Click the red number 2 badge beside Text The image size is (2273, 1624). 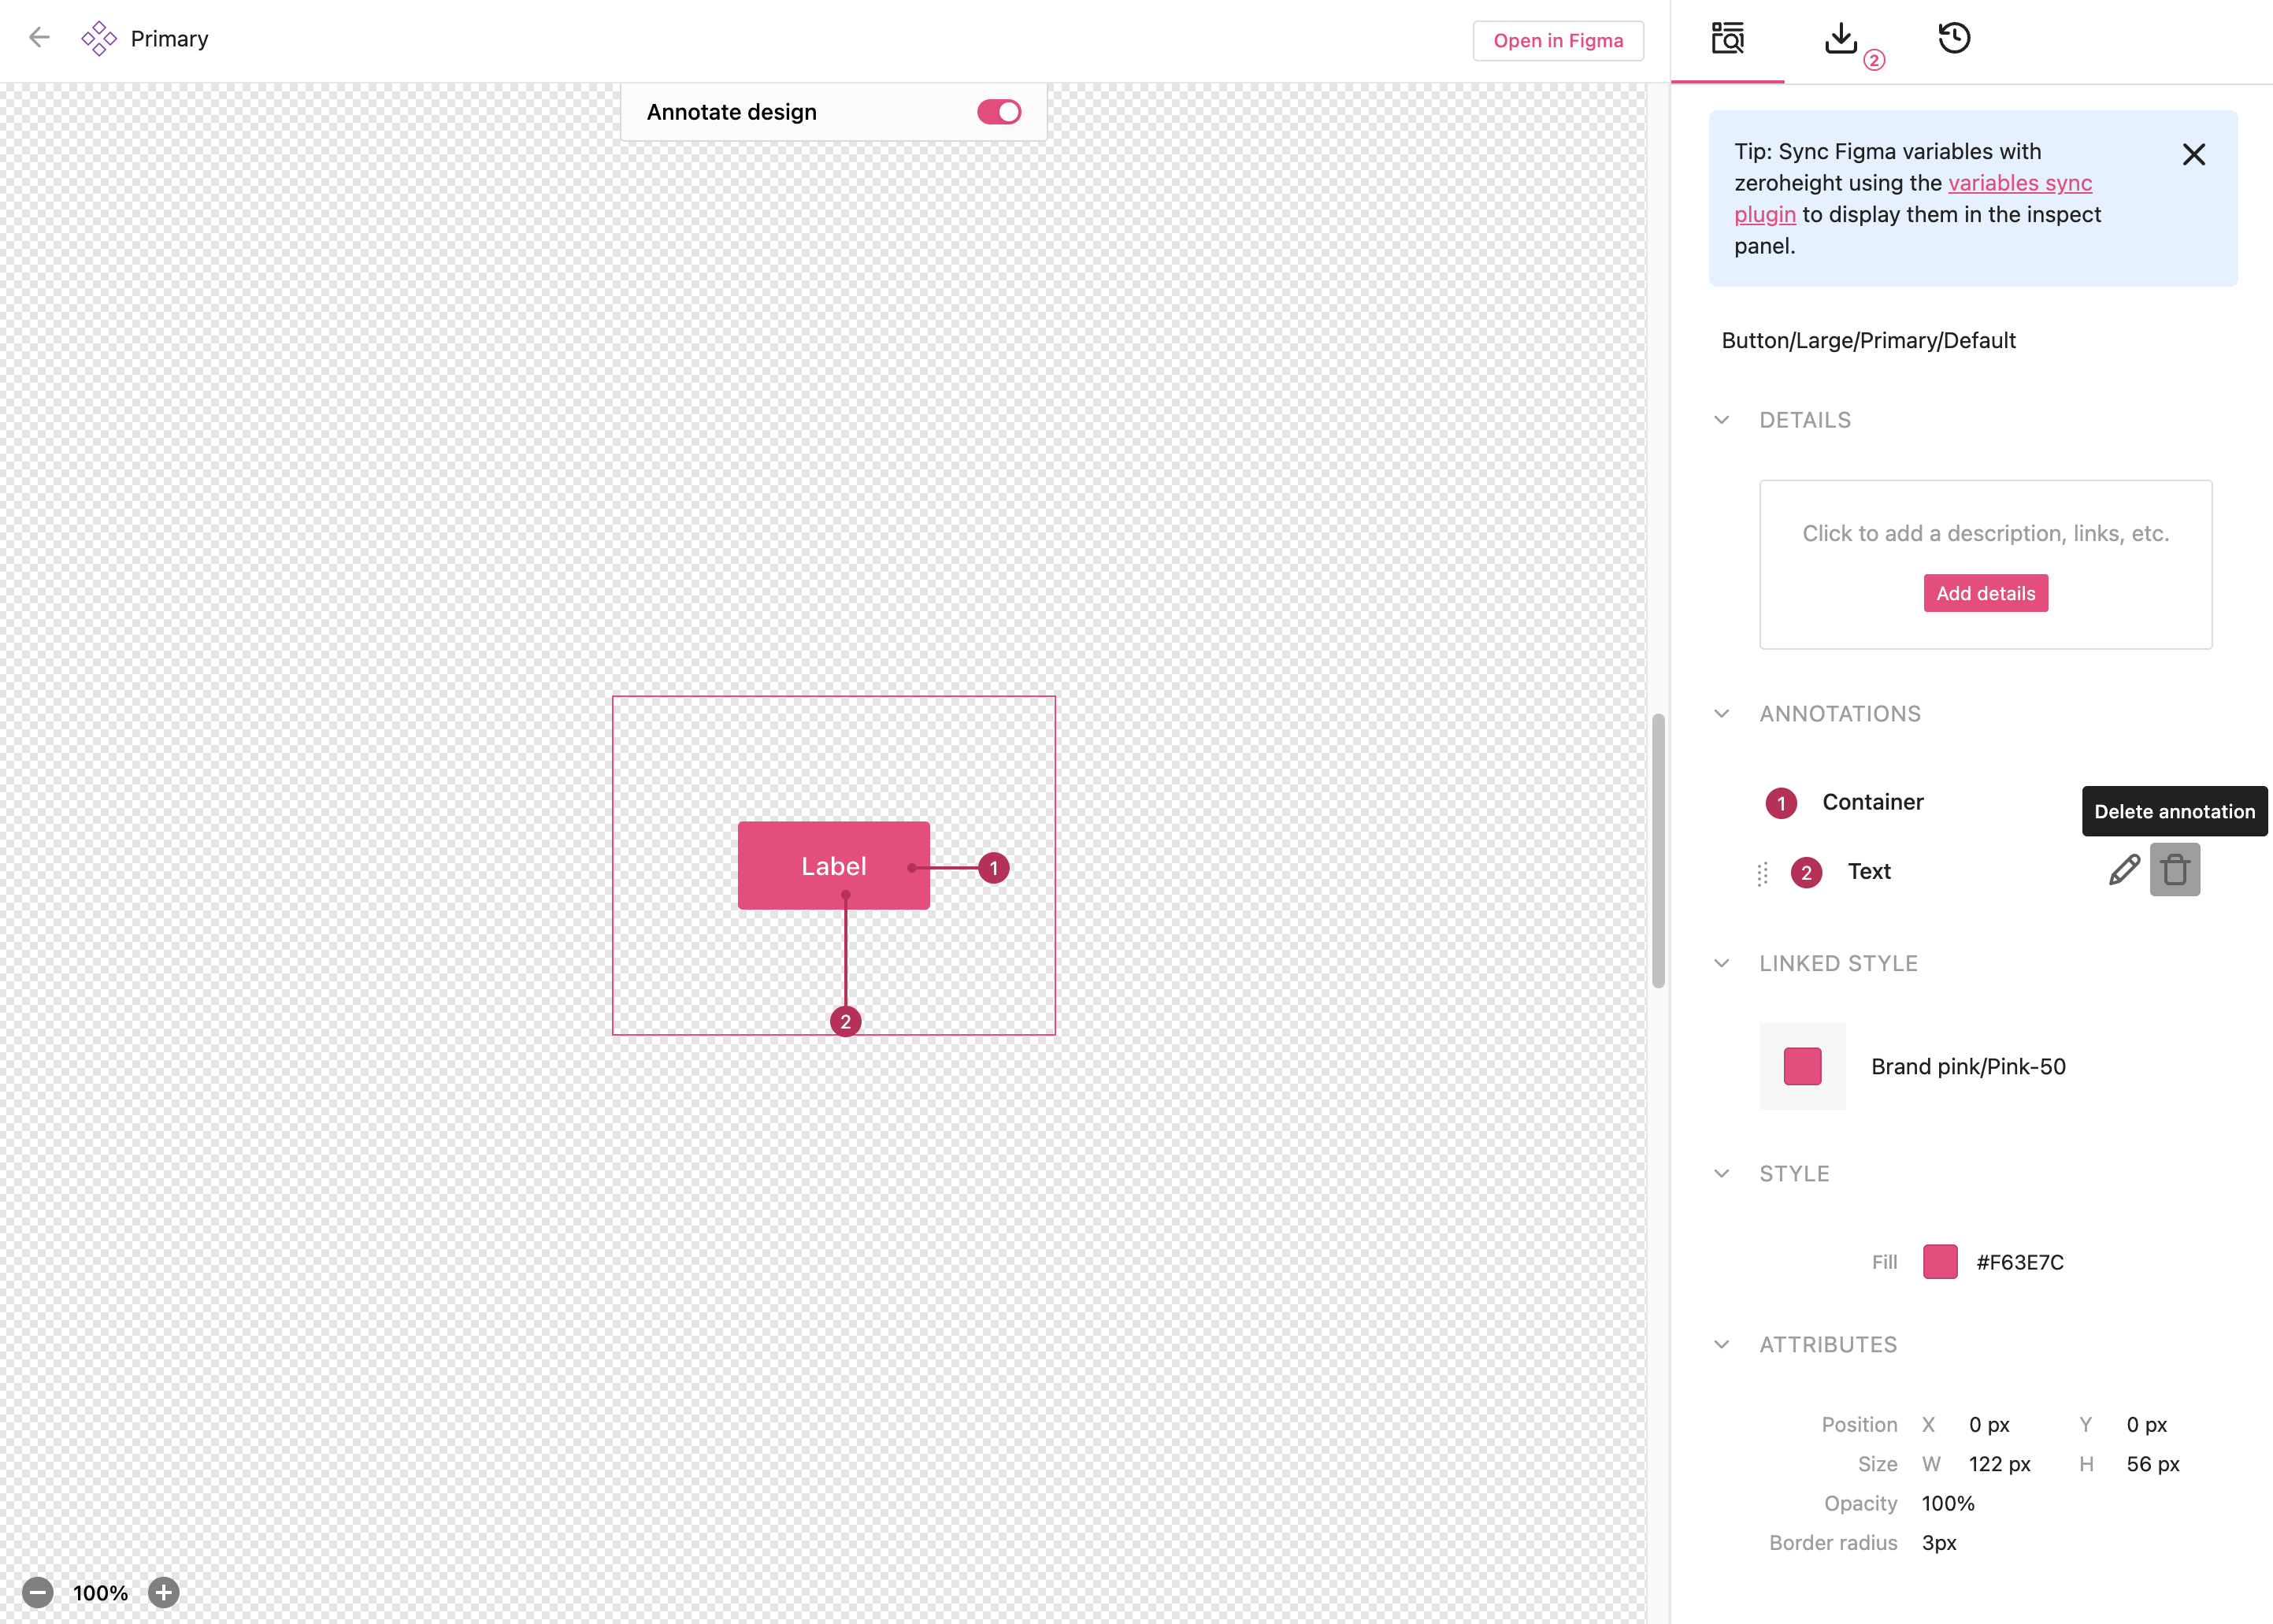[1806, 872]
